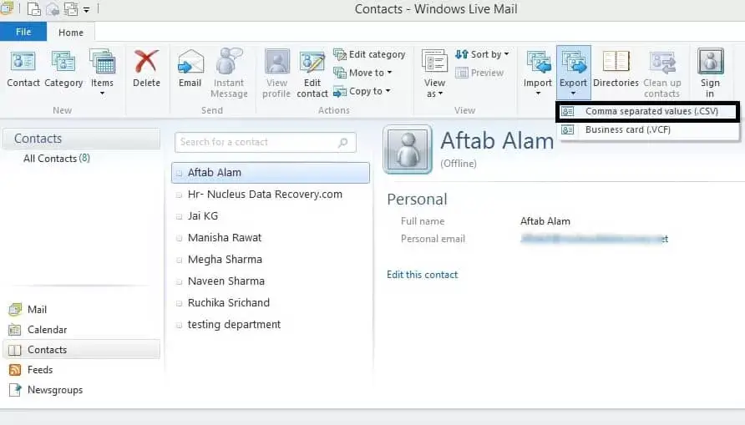Tick the checkbox beside Jai KG
The height and width of the screenshot is (425, 745).
click(179, 216)
